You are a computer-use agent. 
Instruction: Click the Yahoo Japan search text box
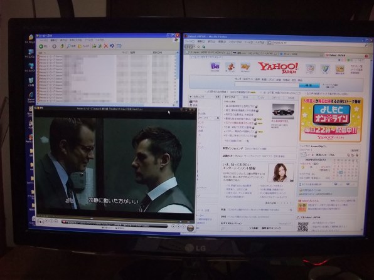point(267,84)
